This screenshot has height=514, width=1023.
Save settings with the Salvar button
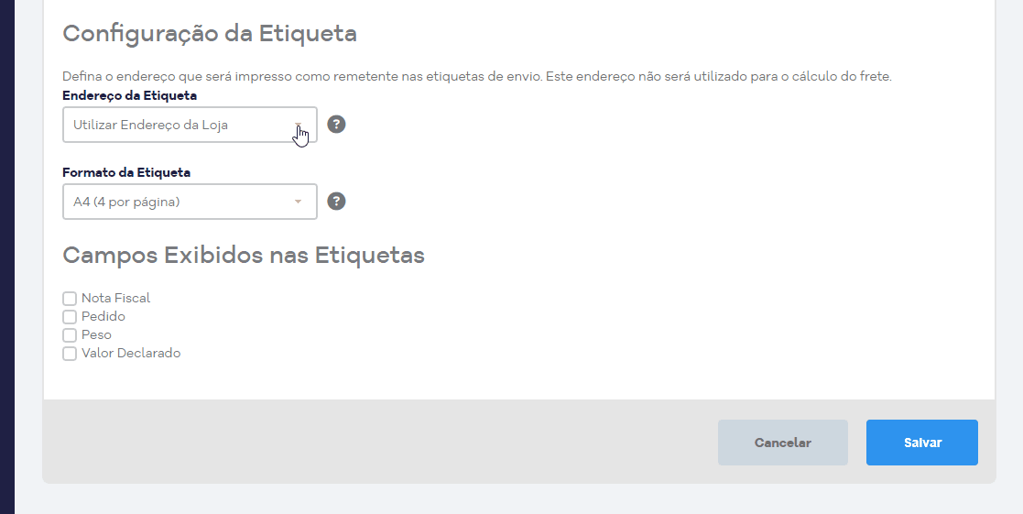(x=922, y=443)
